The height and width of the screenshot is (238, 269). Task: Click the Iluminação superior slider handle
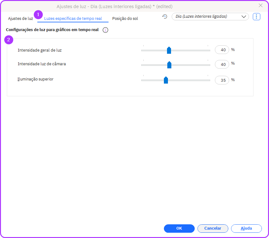point(166,80)
